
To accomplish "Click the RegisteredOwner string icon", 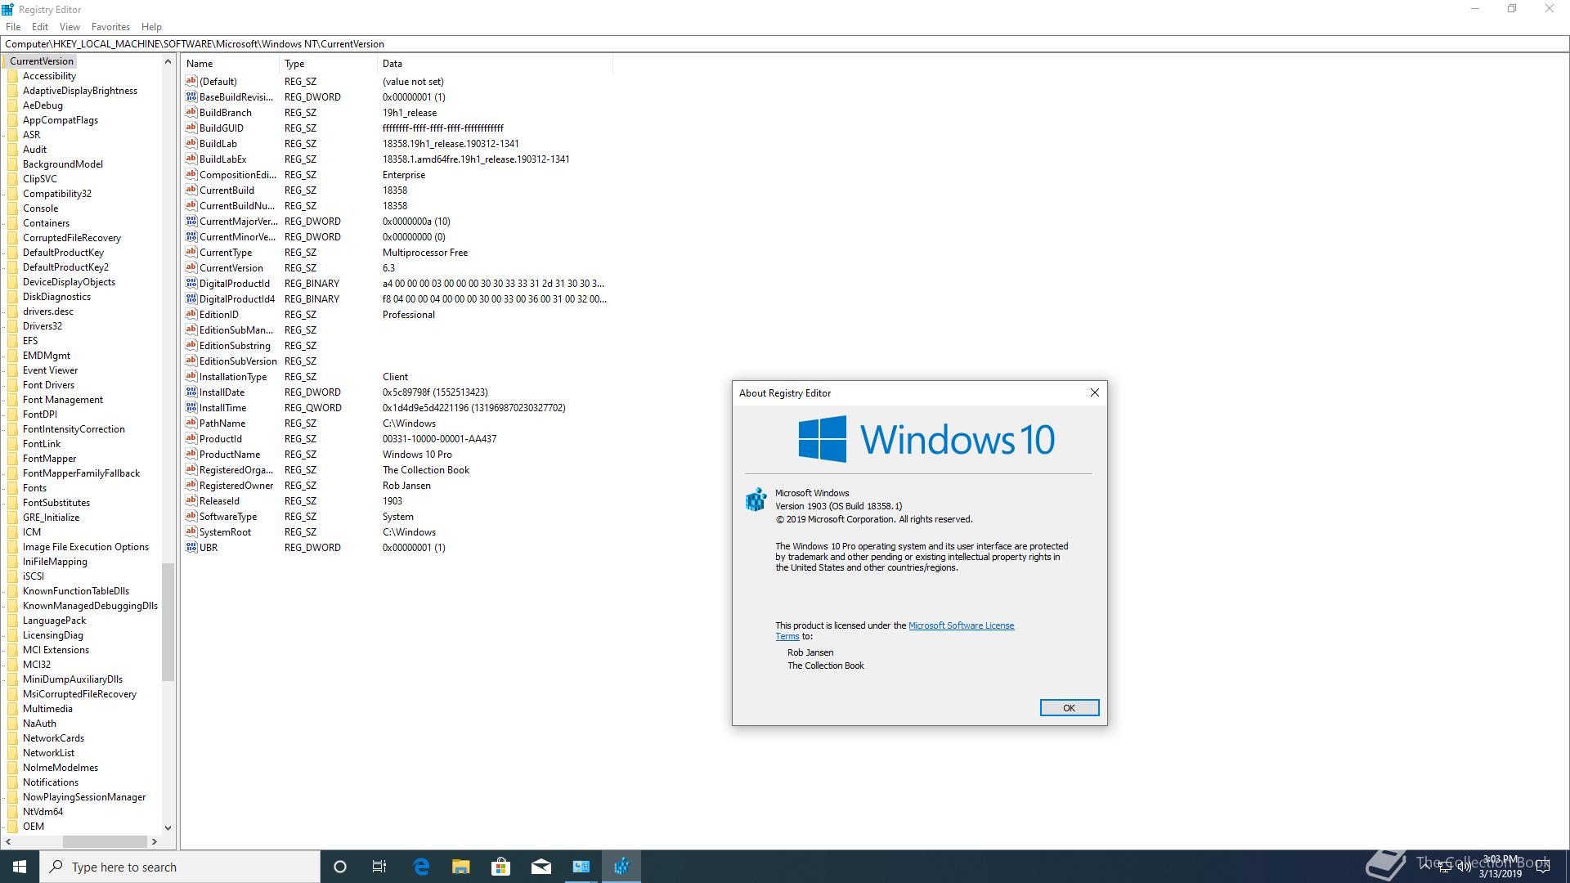I will click(x=191, y=485).
